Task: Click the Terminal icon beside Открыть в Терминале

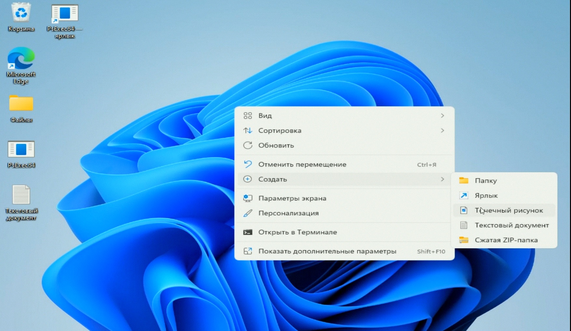Action: click(x=248, y=232)
